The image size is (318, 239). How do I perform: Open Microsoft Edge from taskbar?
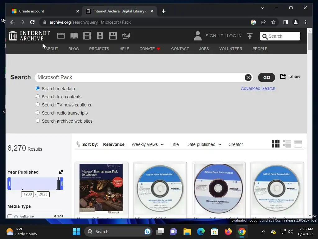(x=201, y=232)
